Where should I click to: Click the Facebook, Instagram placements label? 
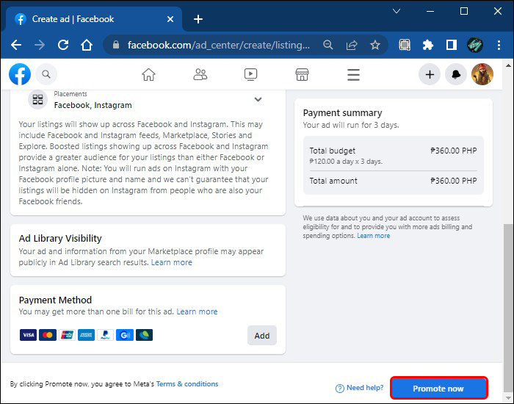(93, 105)
